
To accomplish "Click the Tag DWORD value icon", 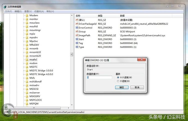I will (x=77, y=43).
